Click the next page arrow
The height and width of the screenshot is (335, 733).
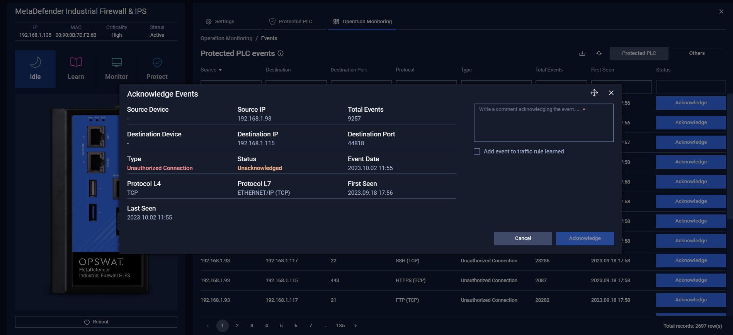(355, 326)
